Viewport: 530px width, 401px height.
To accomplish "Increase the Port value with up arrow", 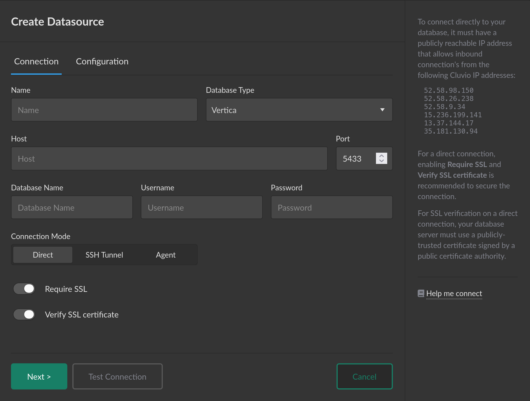I will pyautogui.click(x=382, y=156).
